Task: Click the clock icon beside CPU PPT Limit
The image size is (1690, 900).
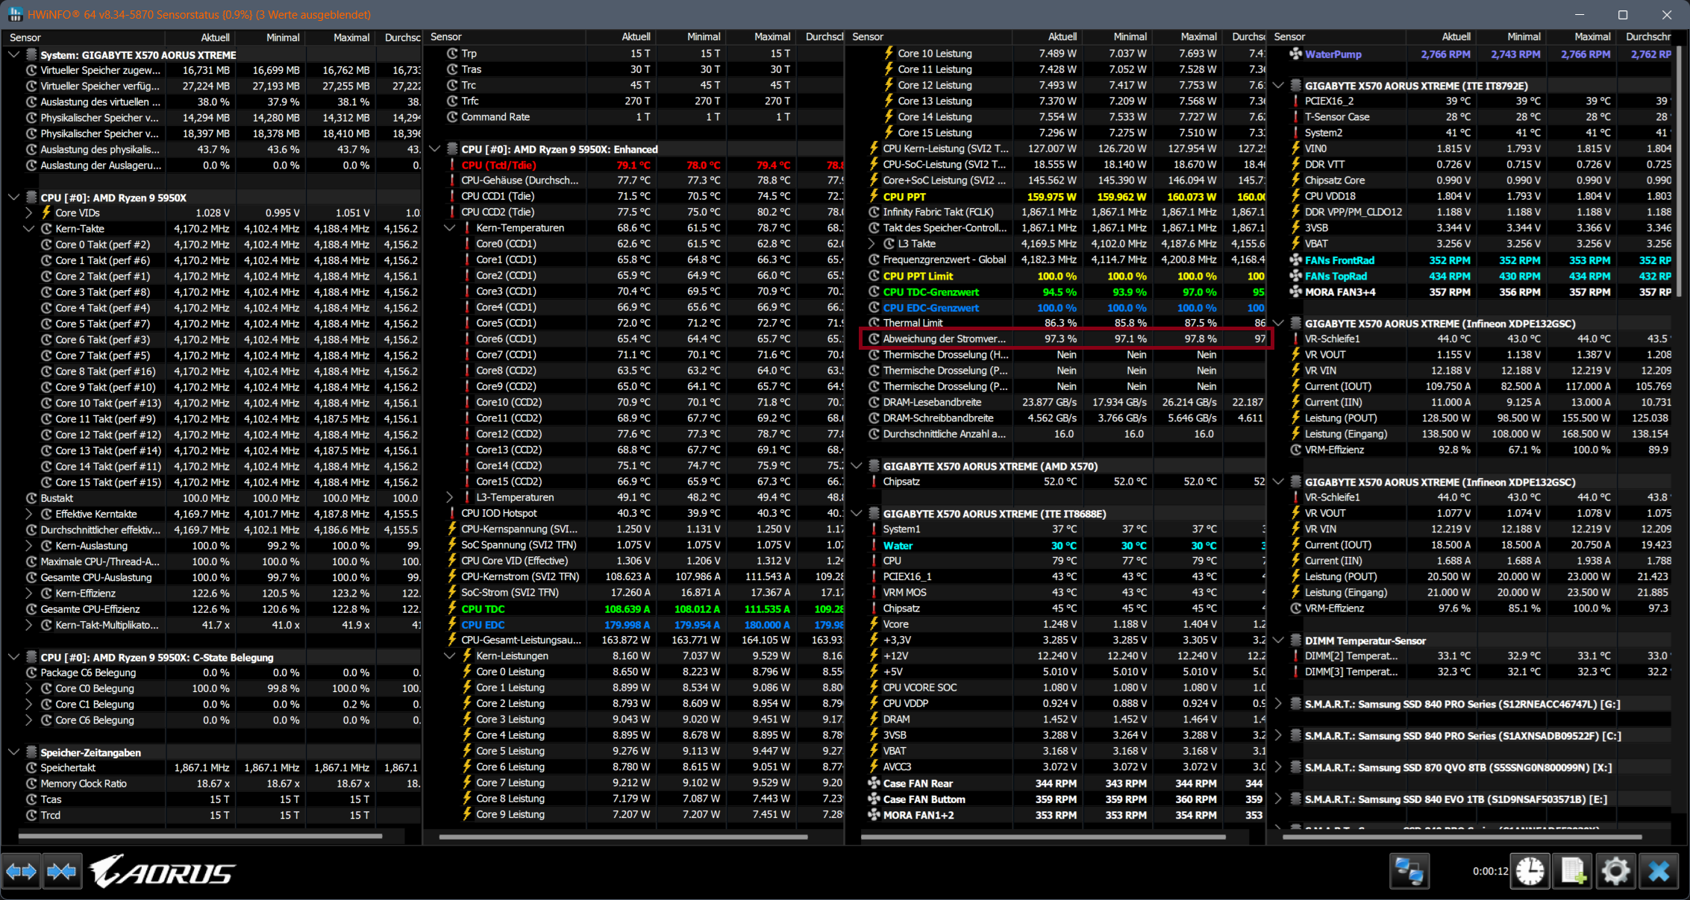Action: pyautogui.click(x=874, y=276)
